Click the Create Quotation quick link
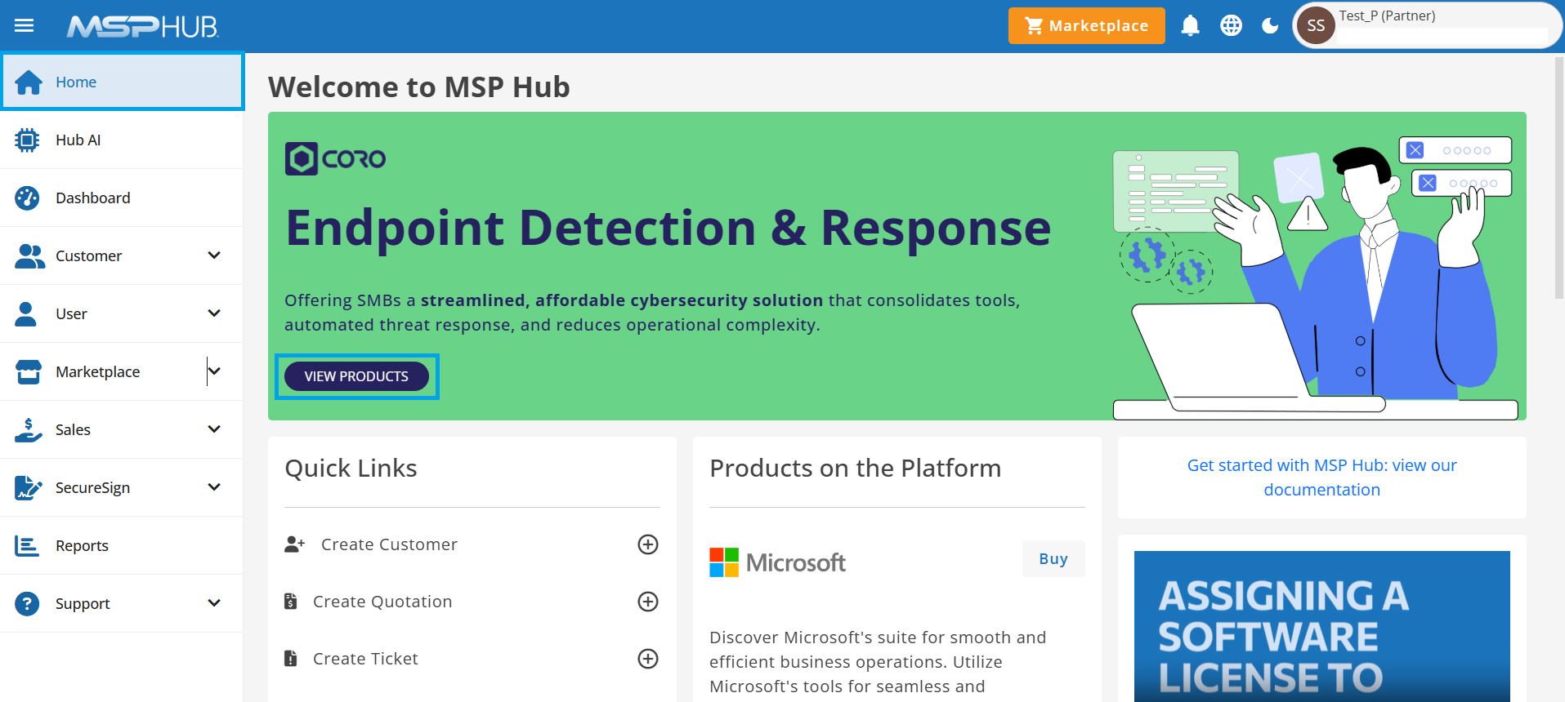This screenshot has width=1565, height=702. (382, 602)
